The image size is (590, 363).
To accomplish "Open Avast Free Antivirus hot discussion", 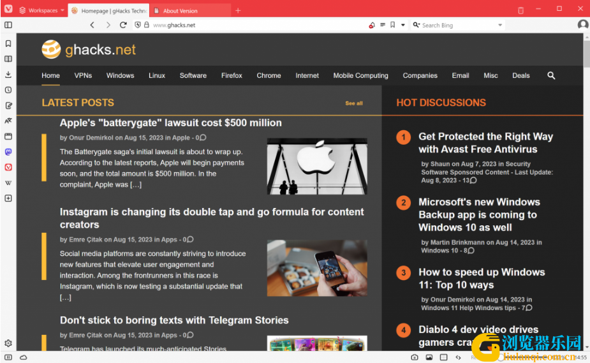I will [x=486, y=143].
